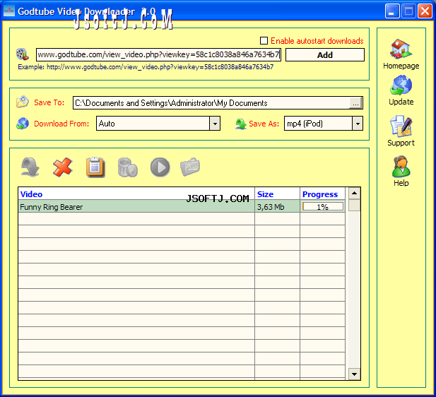Sort by the Size column header
The image size is (436, 397).
coord(277,194)
